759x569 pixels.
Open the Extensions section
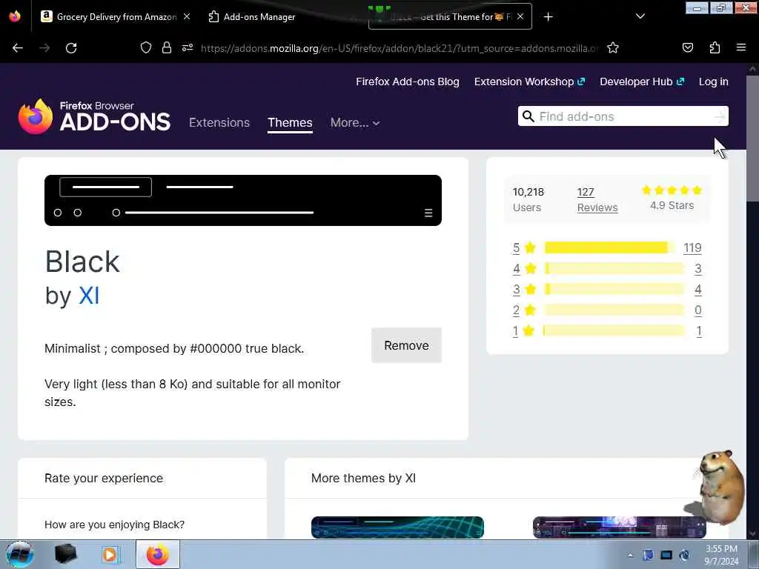pos(219,122)
